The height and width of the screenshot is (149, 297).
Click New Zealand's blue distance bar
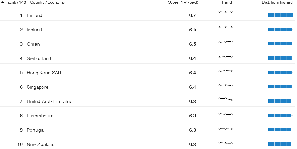[x=280, y=144]
